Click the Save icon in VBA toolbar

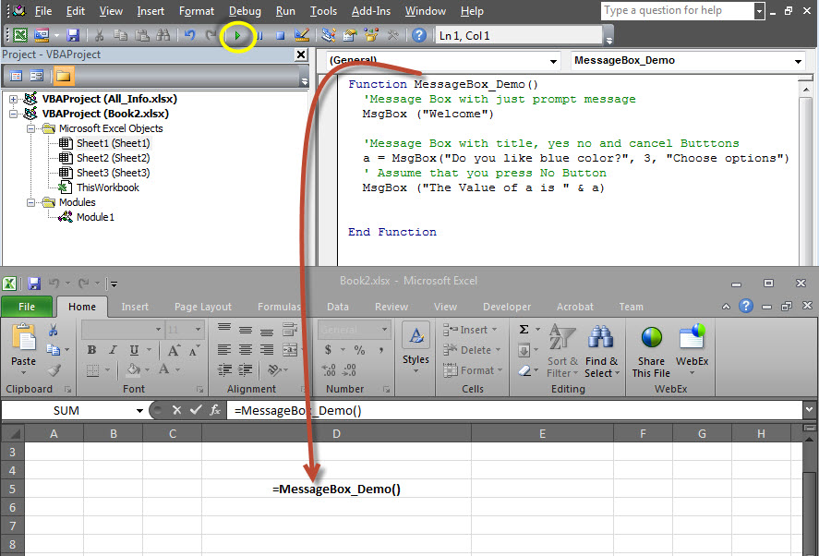click(73, 36)
